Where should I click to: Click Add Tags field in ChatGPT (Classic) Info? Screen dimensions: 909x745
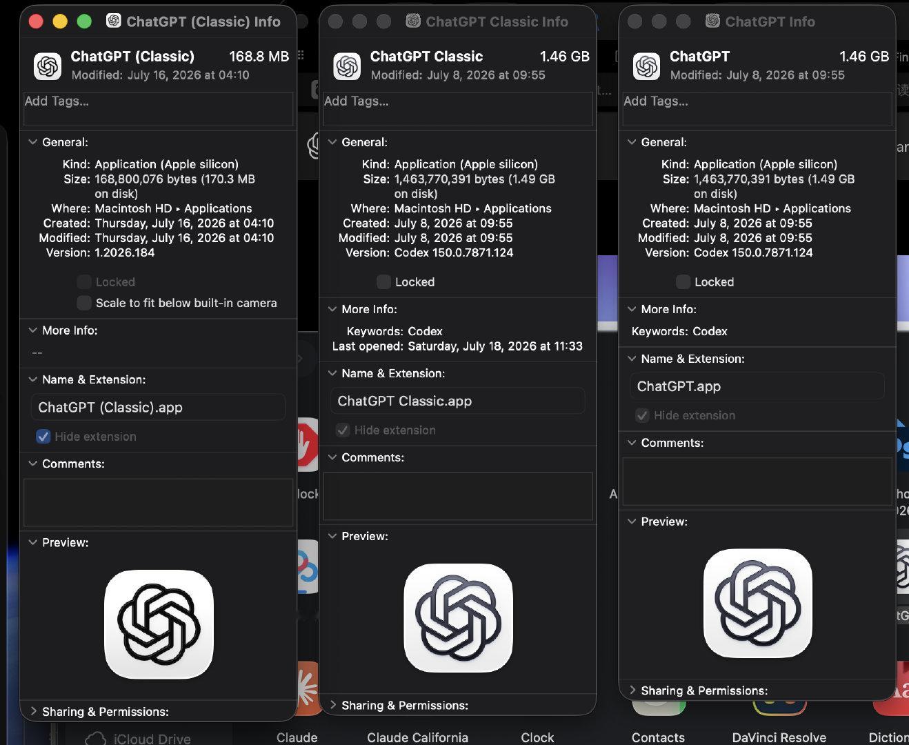[x=159, y=109]
